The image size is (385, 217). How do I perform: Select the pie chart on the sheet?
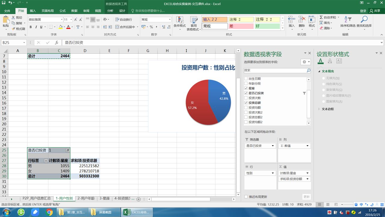click(208, 102)
